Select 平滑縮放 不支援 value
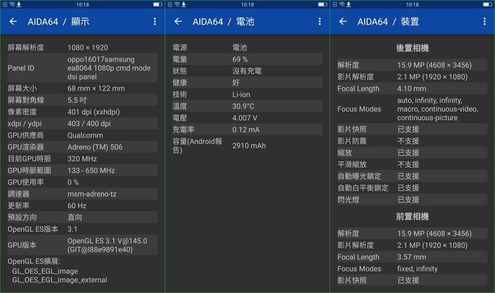The image size is (495, 293). (408, 165)
